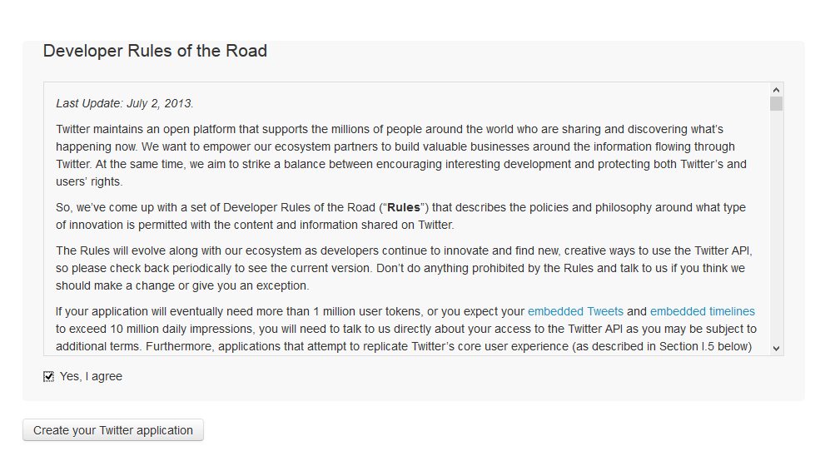The image size is (835, 471).
Task: Click the scrollbar up arrow in rules box
Action: click(x=776, y=90)
